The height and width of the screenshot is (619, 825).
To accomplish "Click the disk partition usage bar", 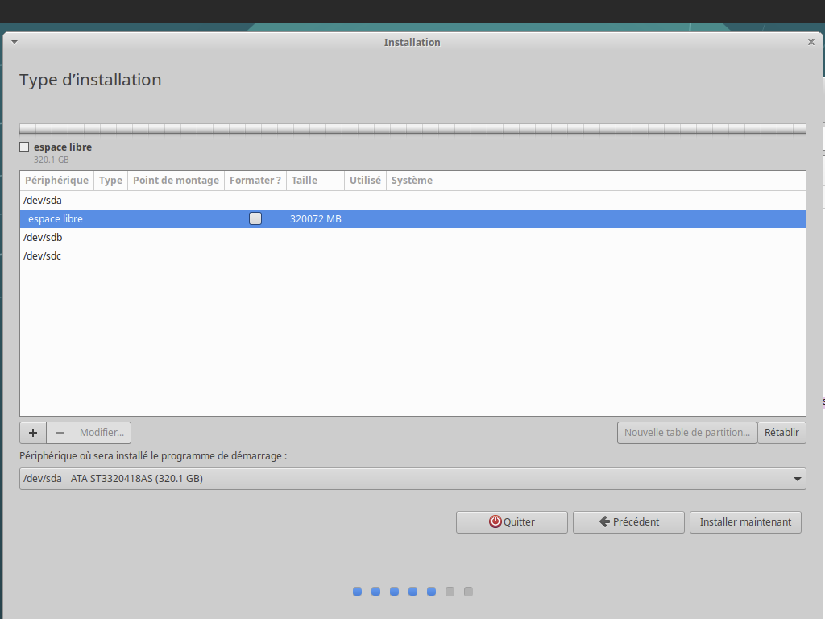I will pos(412,129).
